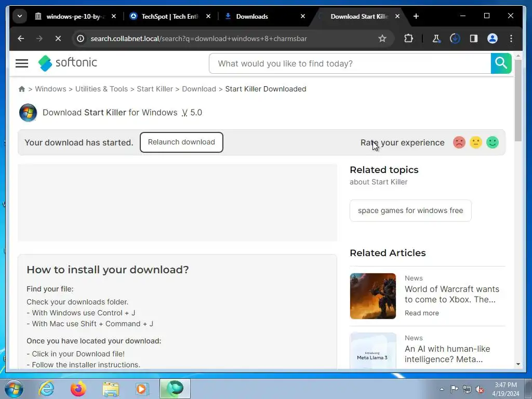Image resolution: width=532 pixels, height=399 pixels.
Task: Click the address bar URL
Action: 198,38
